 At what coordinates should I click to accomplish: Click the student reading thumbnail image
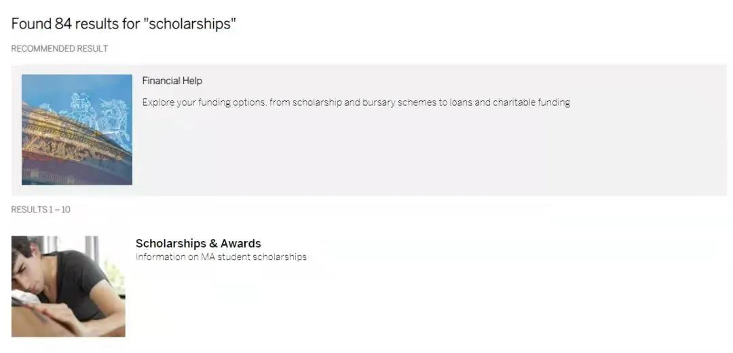coord(69,286)
